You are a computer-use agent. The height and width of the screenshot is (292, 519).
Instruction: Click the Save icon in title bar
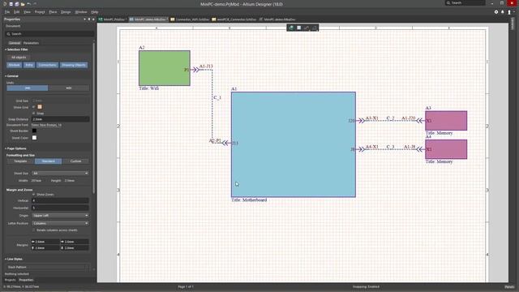pos(11,4)
